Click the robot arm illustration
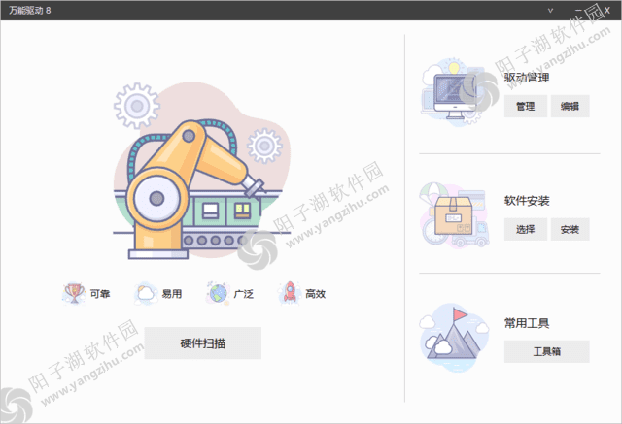622x424 pixels. pos(200,172)
